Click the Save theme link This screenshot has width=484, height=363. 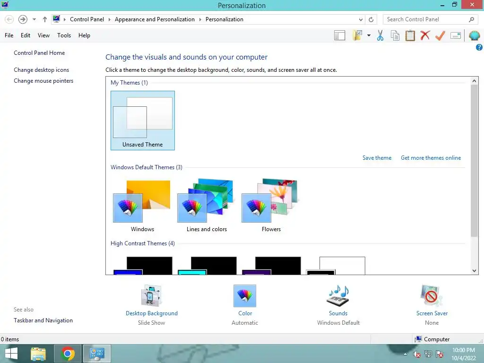(377, 158)
